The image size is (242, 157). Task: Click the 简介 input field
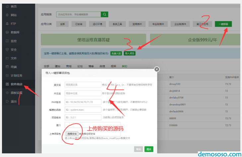click(x=93, y=125)
